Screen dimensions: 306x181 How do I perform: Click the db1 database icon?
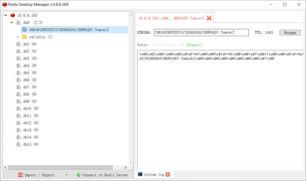click(x=19, y=44)
